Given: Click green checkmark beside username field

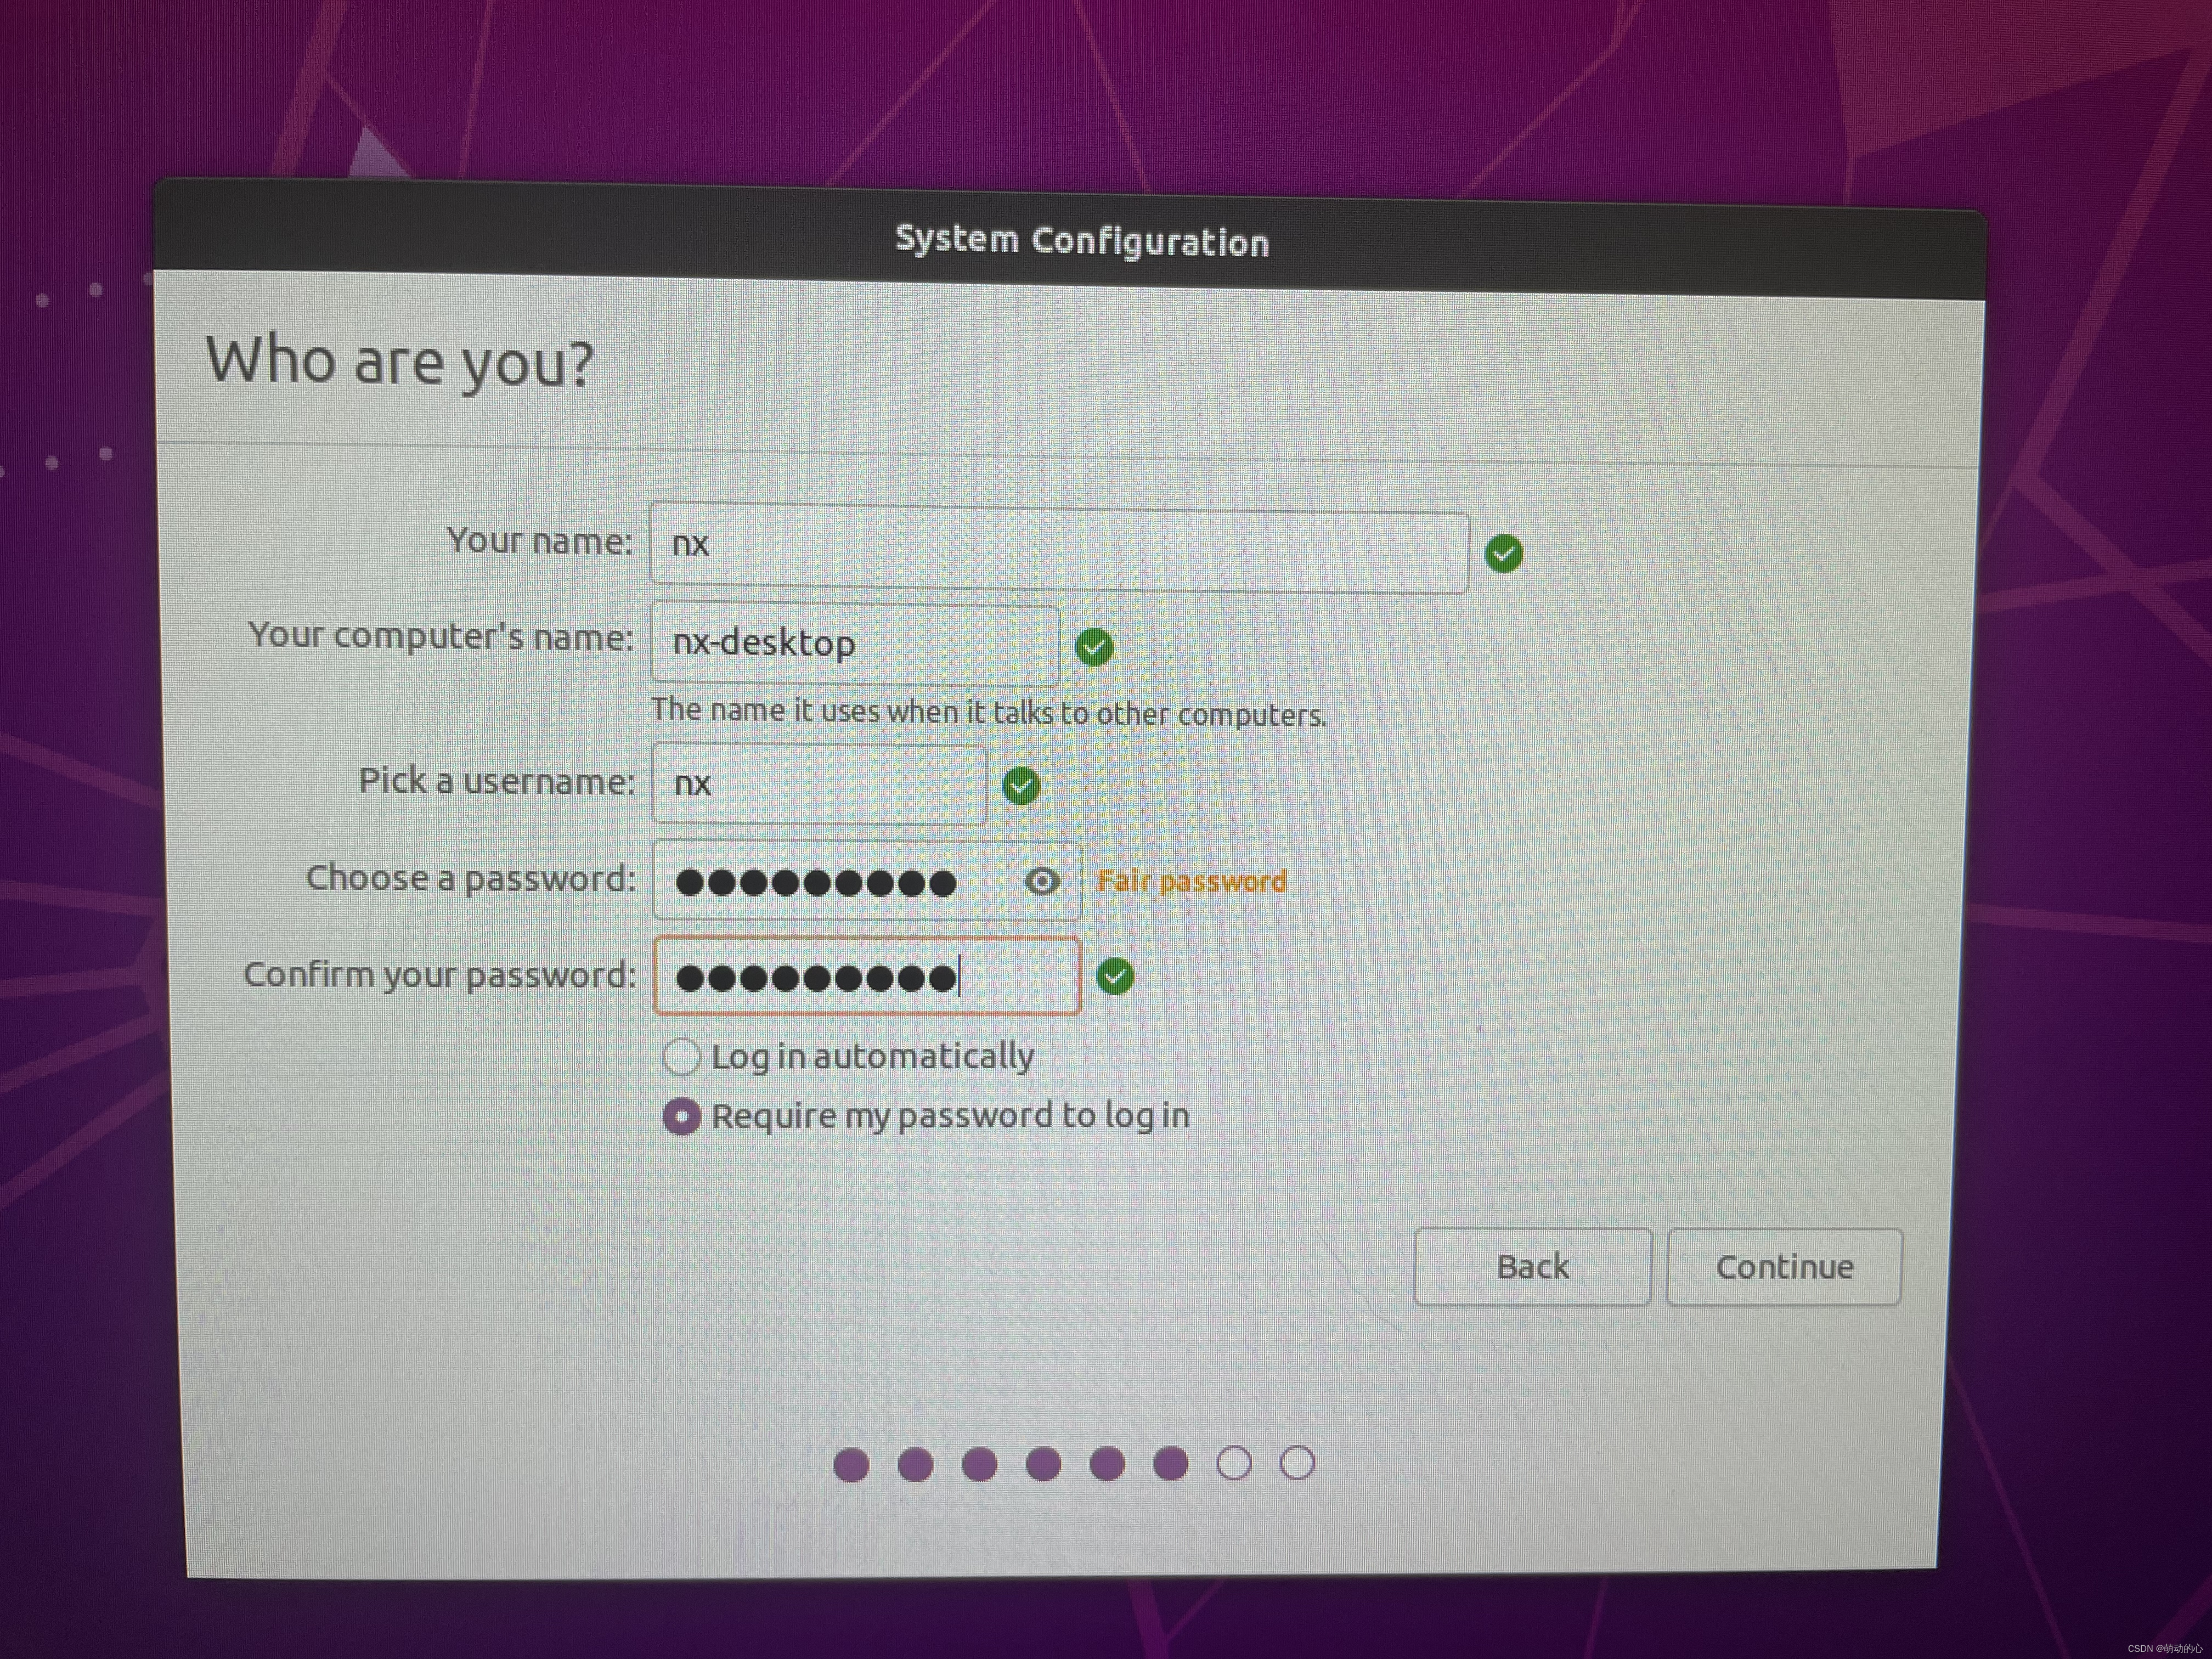Looking at the screenshot, I should click(x=1021, y=786).
